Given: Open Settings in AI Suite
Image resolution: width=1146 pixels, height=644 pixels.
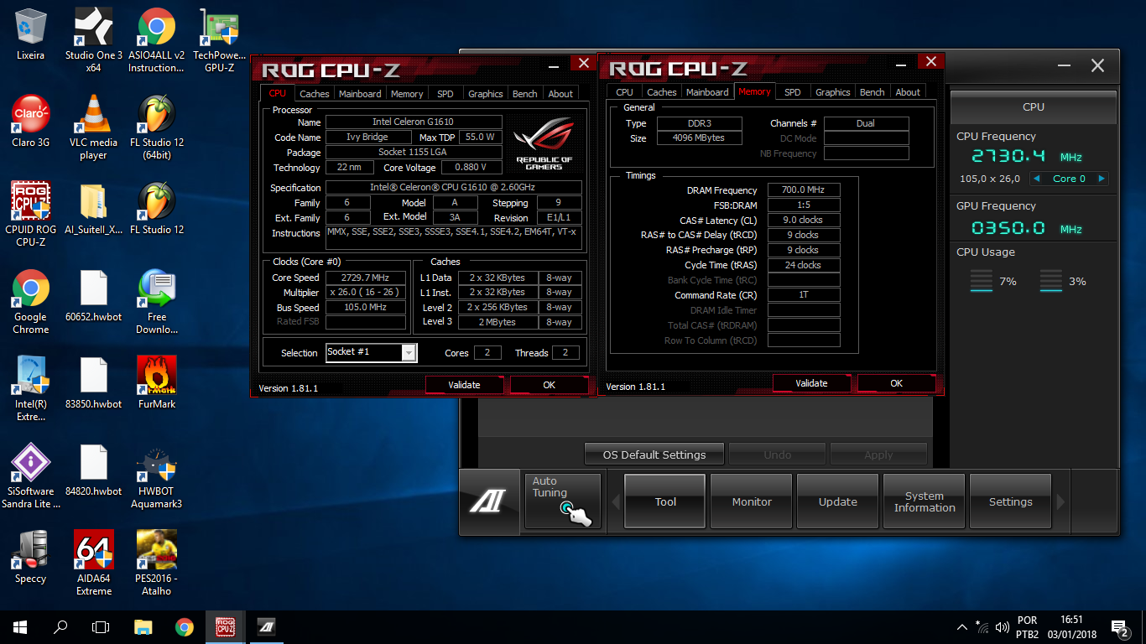Looking at the screenshot, I should pos(1010,501).
